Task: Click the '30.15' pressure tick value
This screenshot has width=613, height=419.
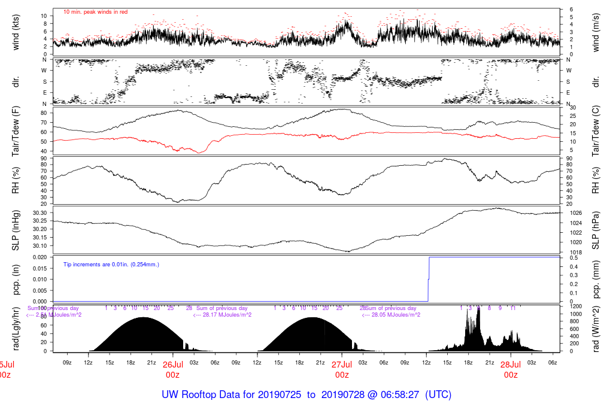Action: (40, 238)
